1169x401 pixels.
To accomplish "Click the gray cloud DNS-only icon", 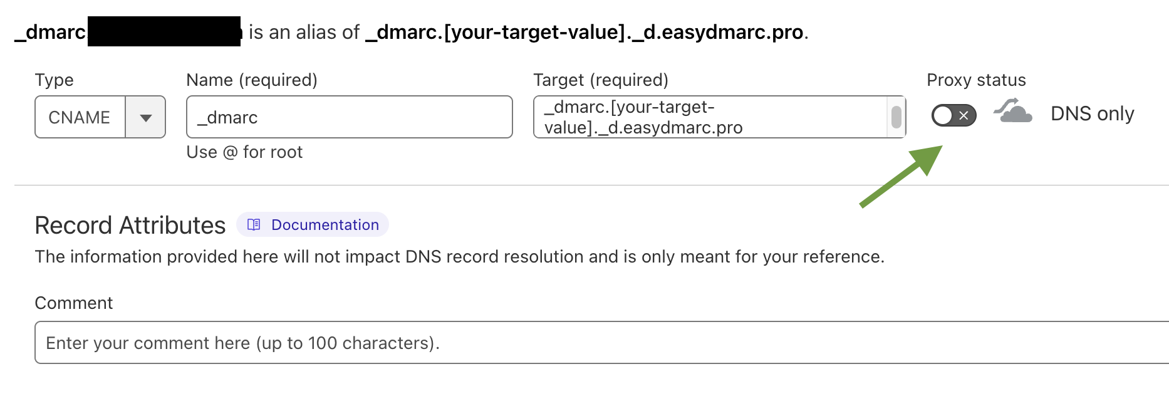I will point(1012,111).
